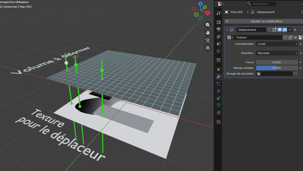
Task: Open the Material properties tab icon
Action: tap(219, 112)
